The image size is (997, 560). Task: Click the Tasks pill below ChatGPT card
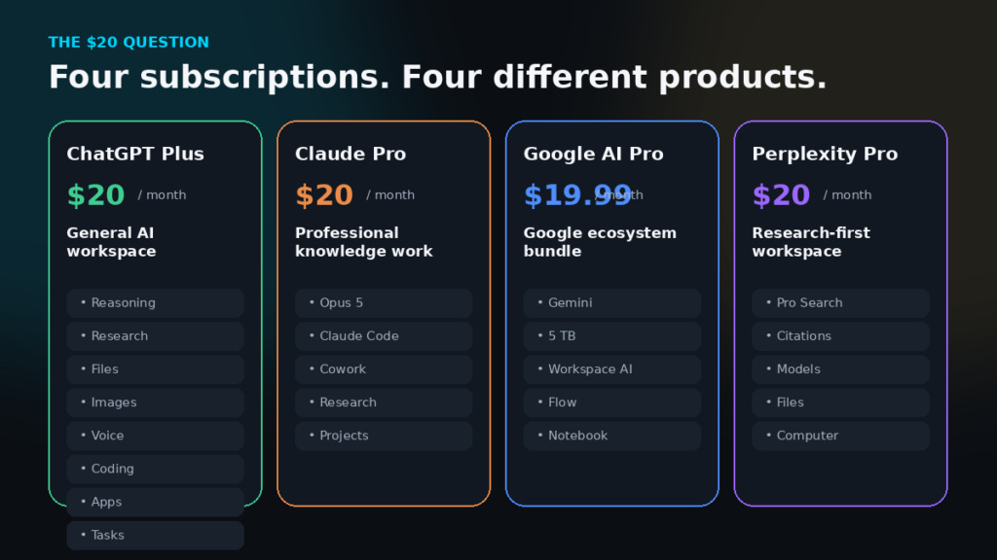pos(155,536)
